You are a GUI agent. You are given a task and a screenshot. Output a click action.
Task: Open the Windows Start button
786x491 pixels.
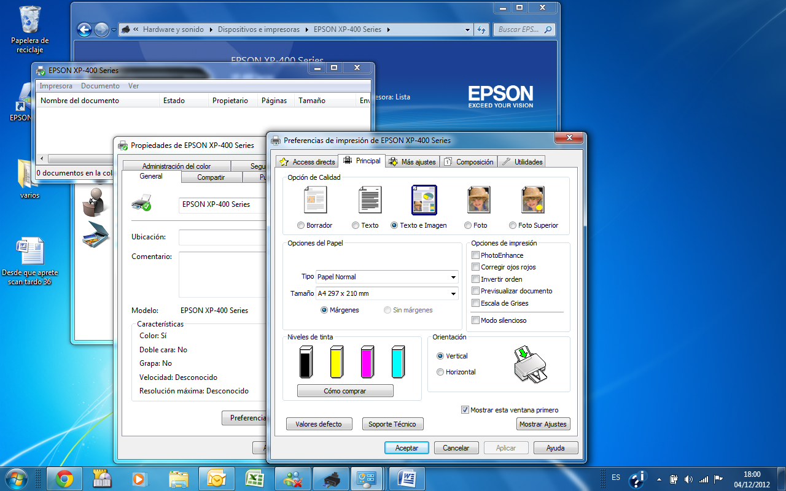click(x=16, y=478)
